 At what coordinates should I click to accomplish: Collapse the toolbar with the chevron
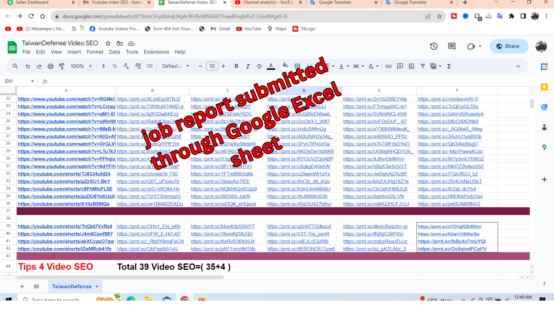518,66
